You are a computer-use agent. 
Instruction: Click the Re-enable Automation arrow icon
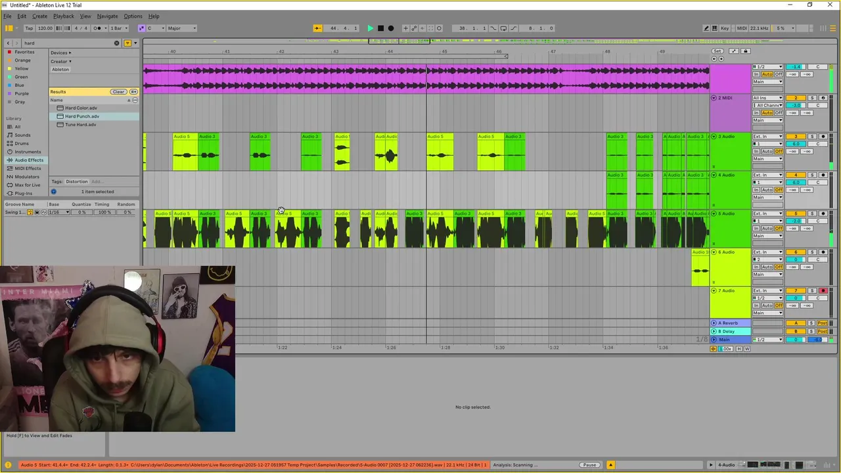pyautogui.click(x=422, y=28)
